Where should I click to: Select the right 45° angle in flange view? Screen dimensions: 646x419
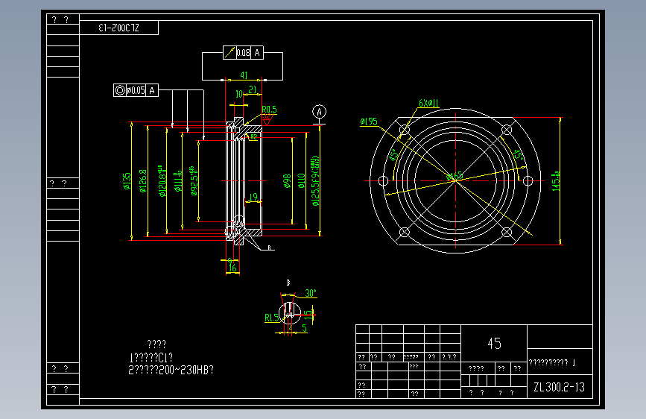tap(519, 154)
